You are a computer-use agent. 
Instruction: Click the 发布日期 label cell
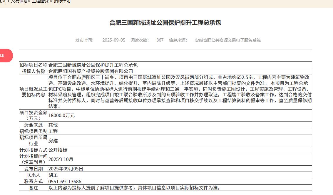click(33, 169)
